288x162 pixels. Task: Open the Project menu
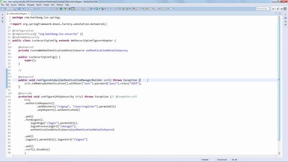(46, 5)
